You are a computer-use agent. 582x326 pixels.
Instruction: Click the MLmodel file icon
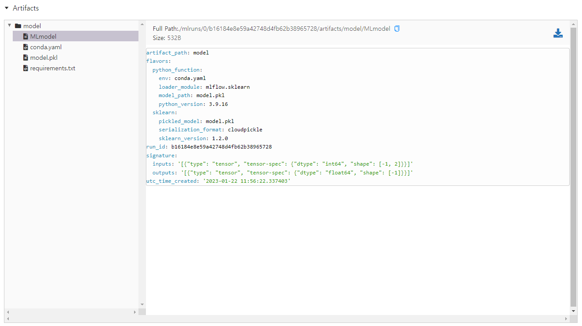click(x=26, y=36)
